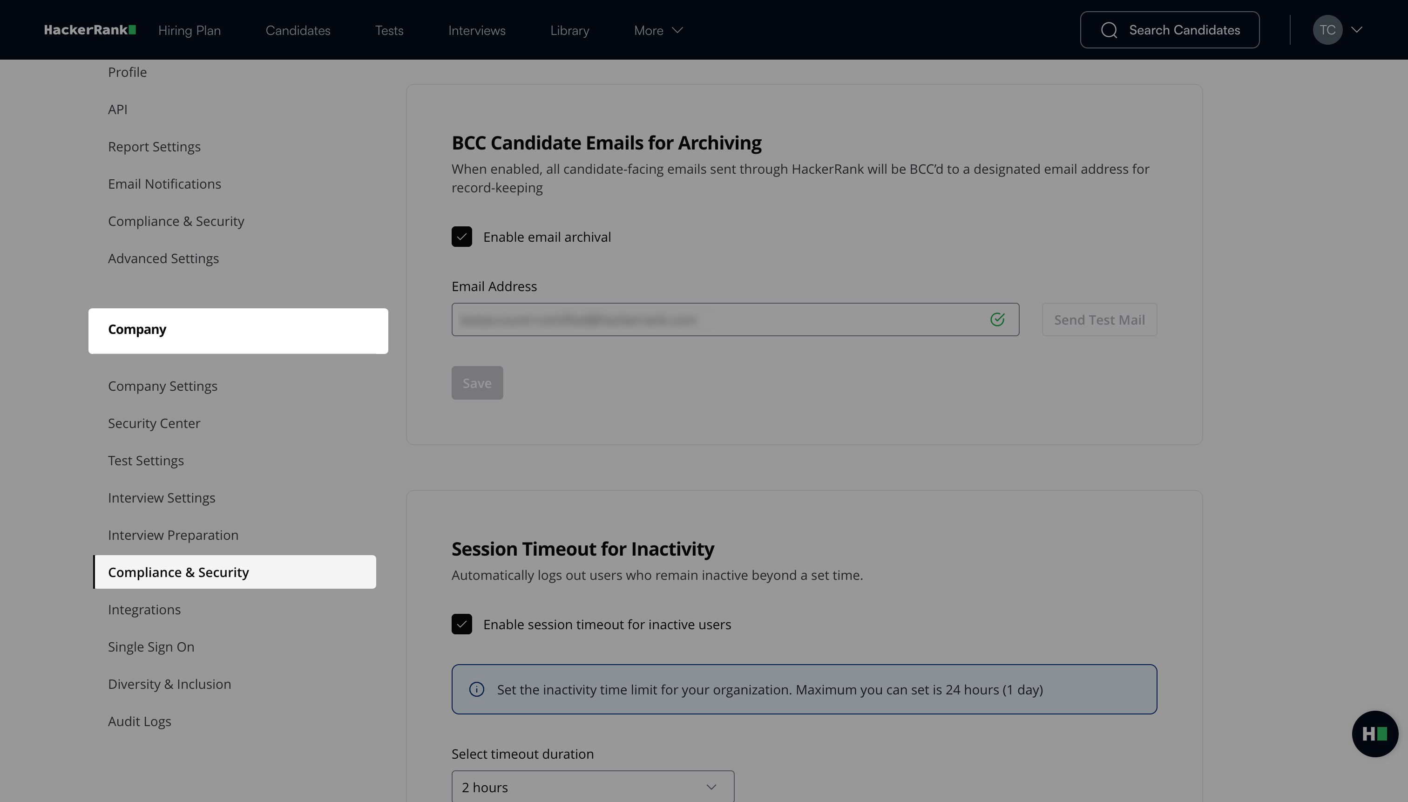Open Audit Logs in sidebar
The width and height of the screenshot is (1408, 802).
click(x=139, y=721)
